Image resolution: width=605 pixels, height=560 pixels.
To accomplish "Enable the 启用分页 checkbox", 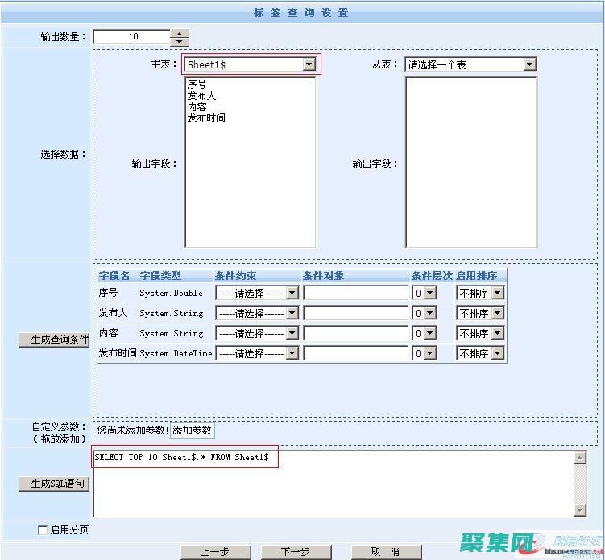I will tap(43, 530).
